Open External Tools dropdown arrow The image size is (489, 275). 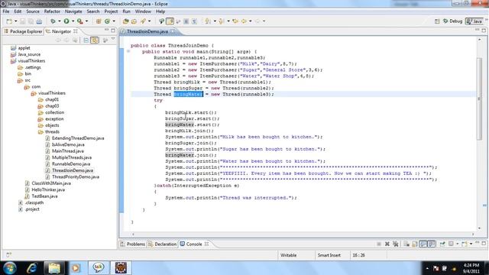(x=86, y=21)
